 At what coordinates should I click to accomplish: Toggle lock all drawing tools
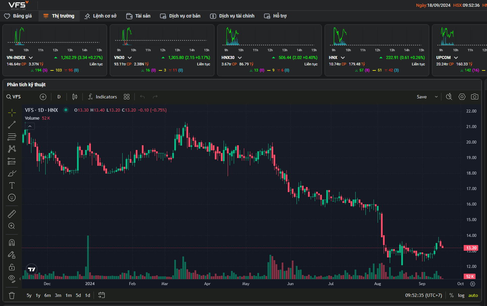[12, 267]
